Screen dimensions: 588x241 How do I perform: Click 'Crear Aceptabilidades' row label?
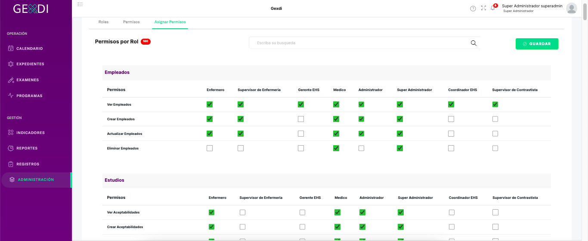coord(125,227)
